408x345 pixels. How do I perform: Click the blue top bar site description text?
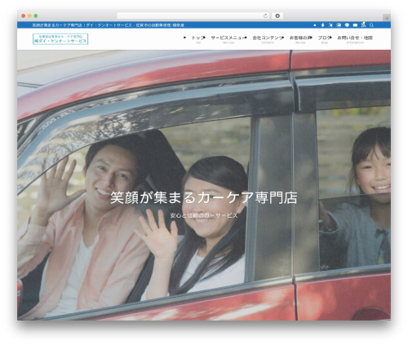click(109, 25)
